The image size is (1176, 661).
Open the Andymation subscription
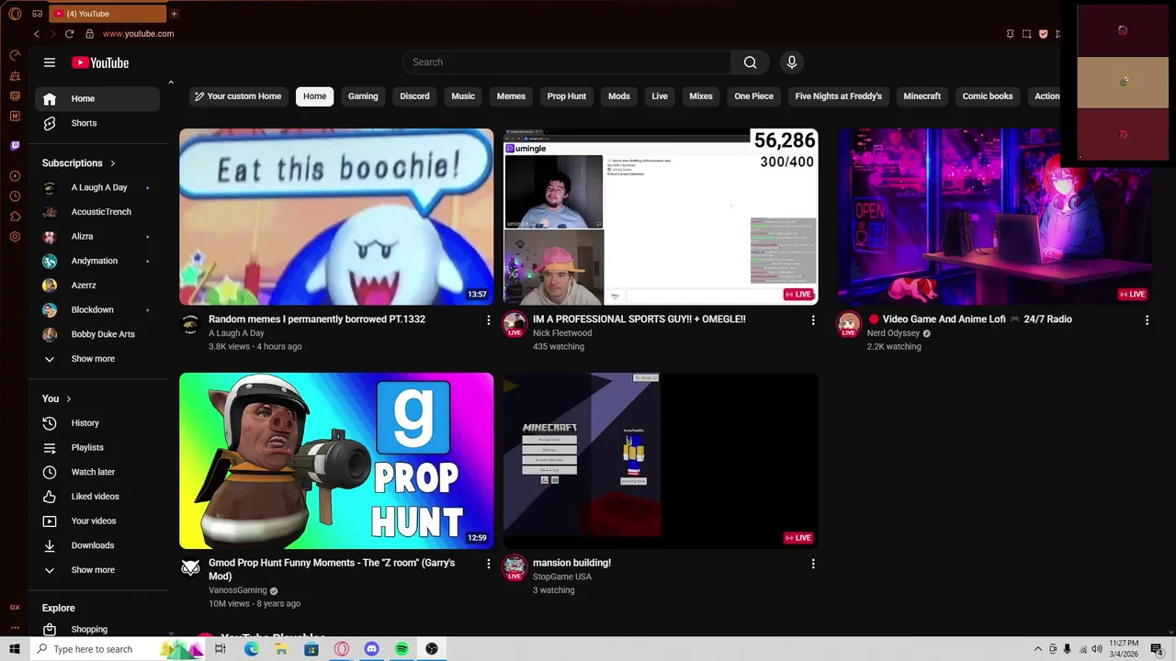[x=96, y=261]
